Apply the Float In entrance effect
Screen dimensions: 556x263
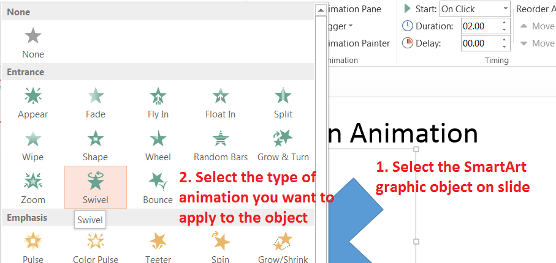[x=220, y=97]
